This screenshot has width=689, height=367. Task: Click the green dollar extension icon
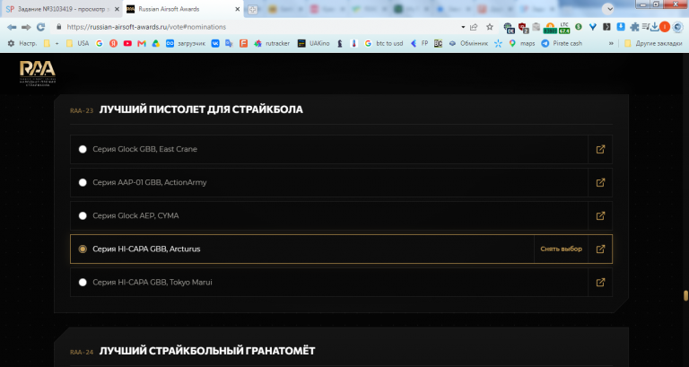click(579, 27)
